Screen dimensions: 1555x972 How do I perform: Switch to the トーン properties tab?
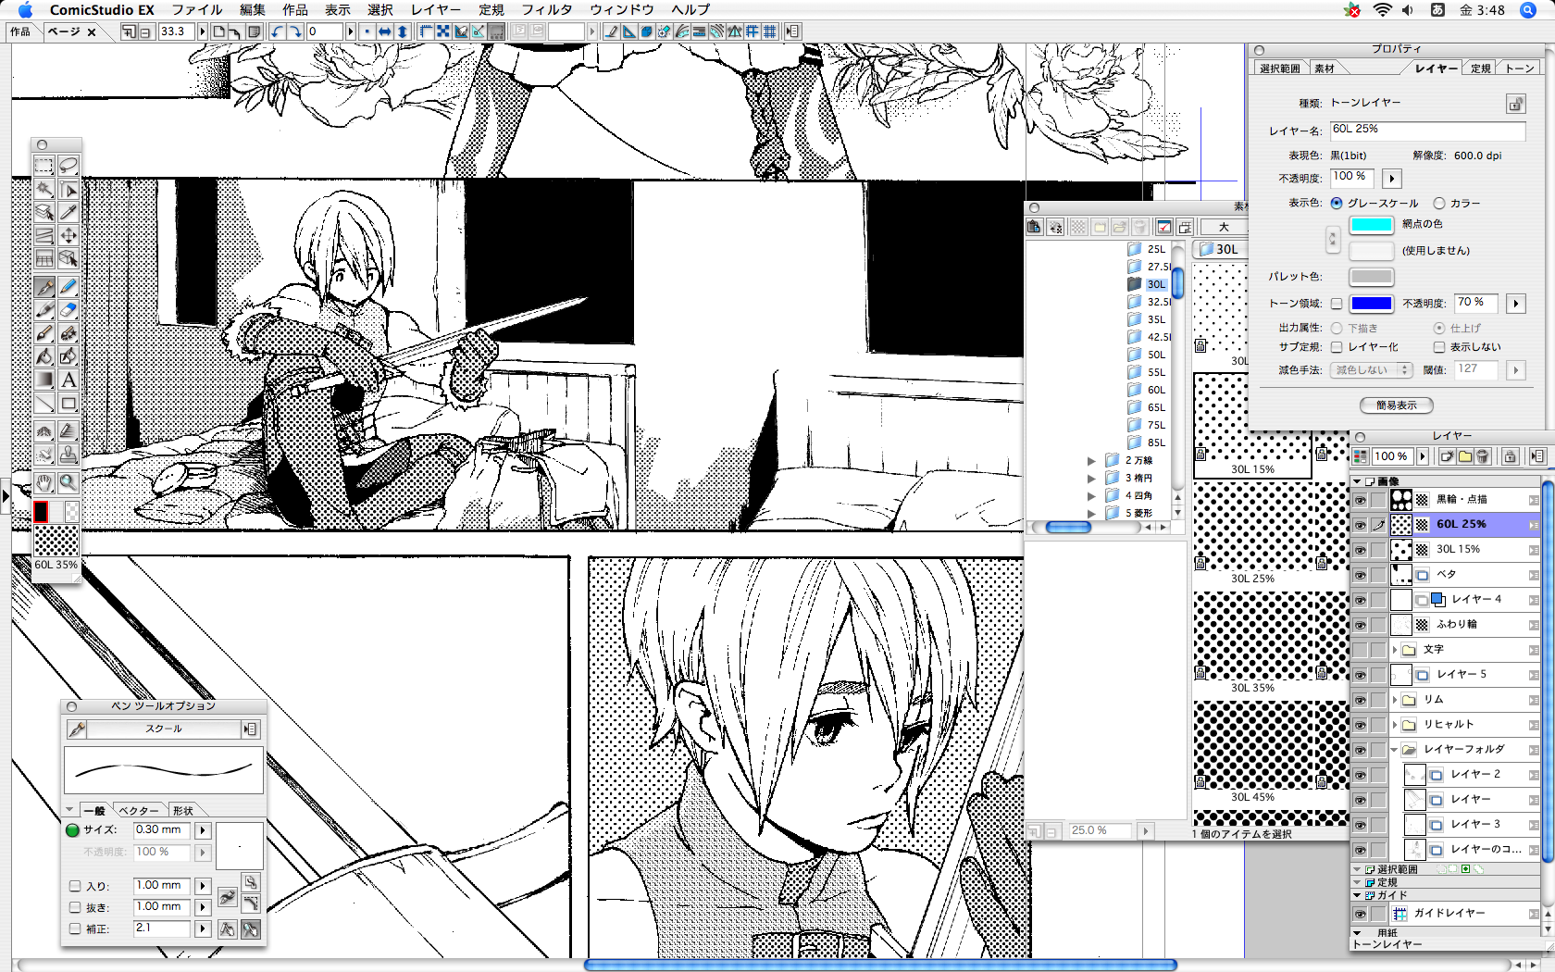pyautogui.click(x=1520, y=69)
